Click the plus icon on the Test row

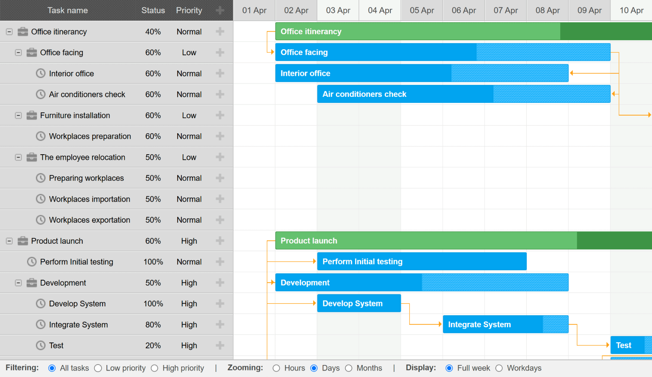point(220,345)
